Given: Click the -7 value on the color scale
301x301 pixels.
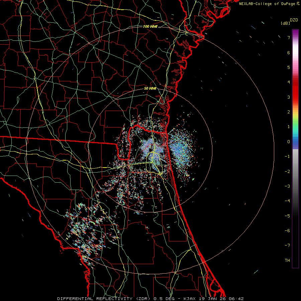Looking at the screenshot, I should 287,245.
